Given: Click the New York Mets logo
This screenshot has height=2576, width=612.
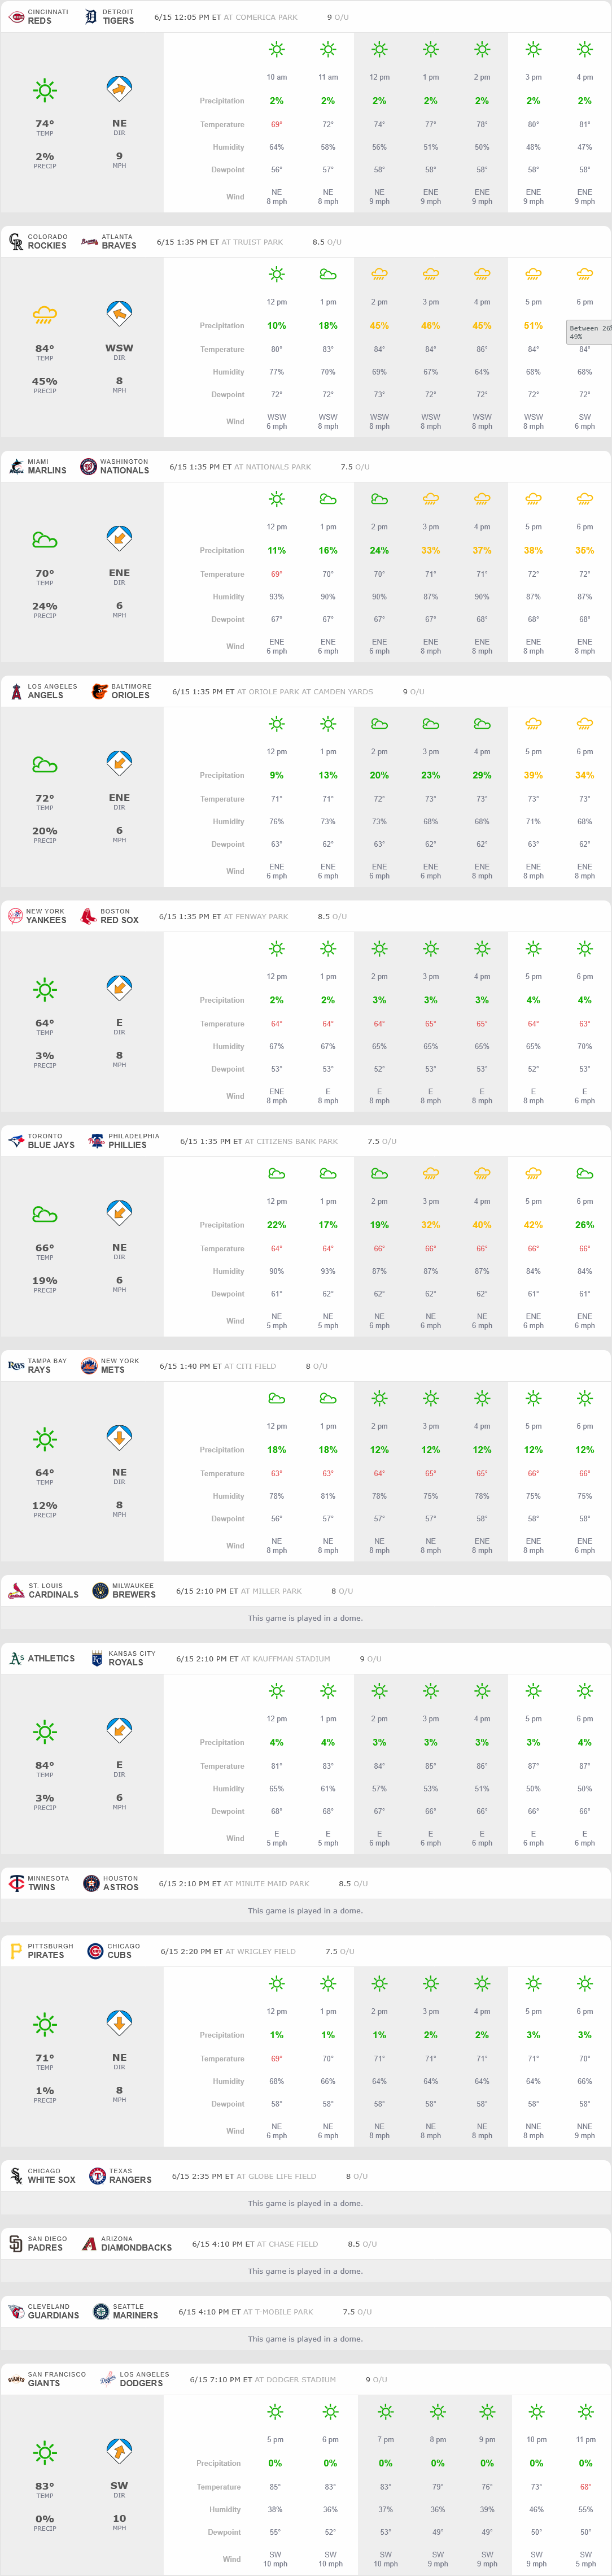Looking at the screenshot, I should point(88,1366).
